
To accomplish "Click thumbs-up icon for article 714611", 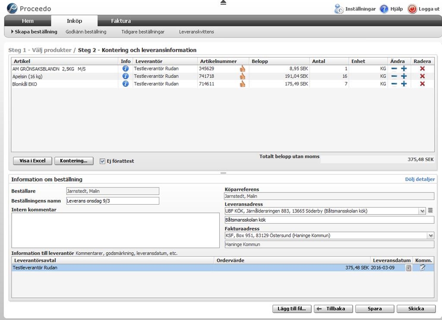I will [x=243, y=84].
